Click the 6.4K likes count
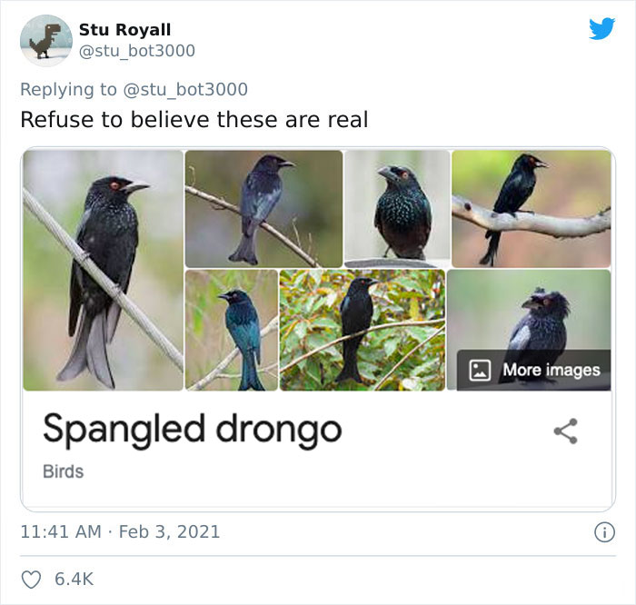Viewport: 636px width, 605px height. (x=75, y=579)
